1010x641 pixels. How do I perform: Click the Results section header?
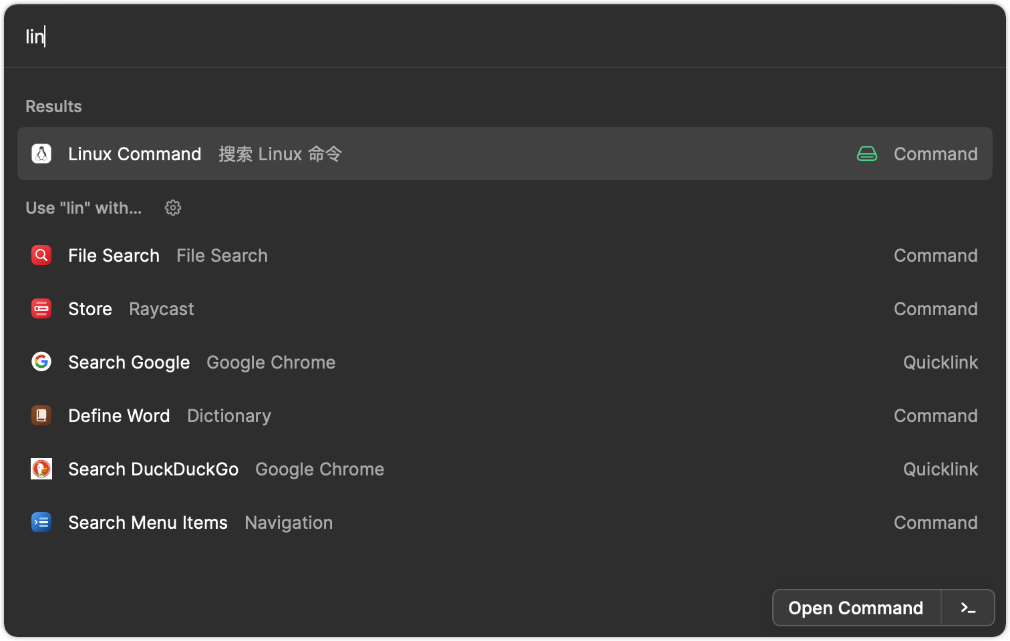53,106
